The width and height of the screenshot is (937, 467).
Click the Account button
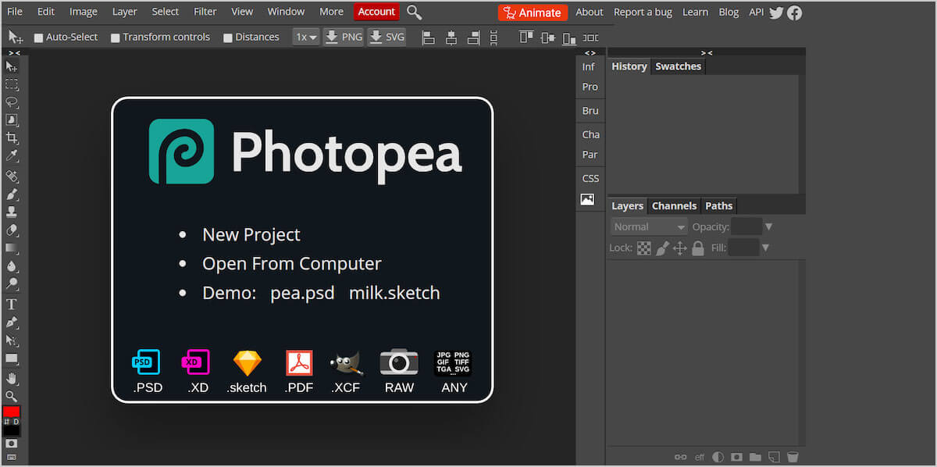coord(376,12)
